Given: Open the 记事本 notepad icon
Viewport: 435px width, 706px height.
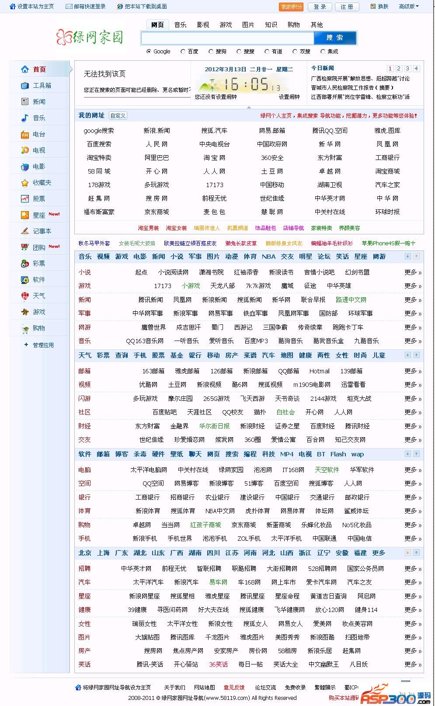Looking at the screenshot, I should click(25, 231).
